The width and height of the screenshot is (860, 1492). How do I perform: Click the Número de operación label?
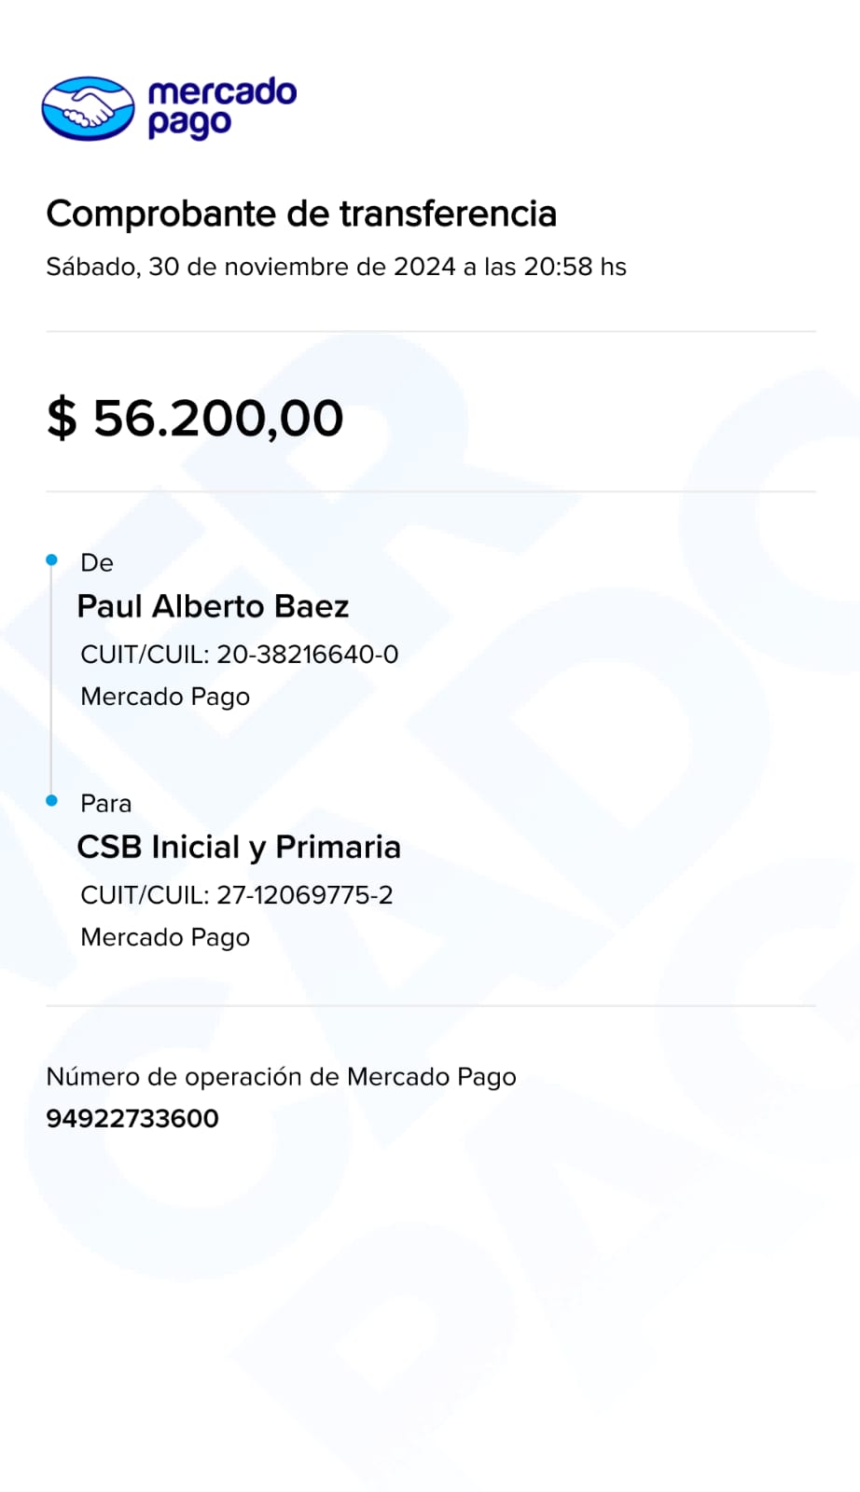tap(281, 1077)
